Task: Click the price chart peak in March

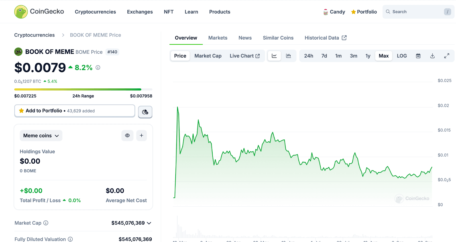Action: (x=178, y=107)
